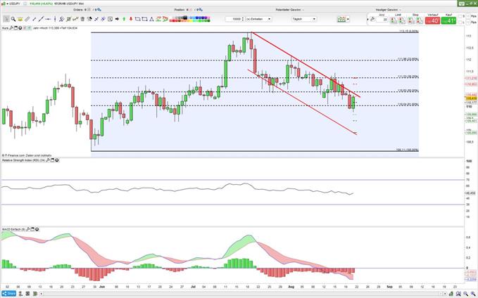Open position search magnifier icon
Image resolution: width=478 pixels, height=298 pixels.
pos(201,10)
